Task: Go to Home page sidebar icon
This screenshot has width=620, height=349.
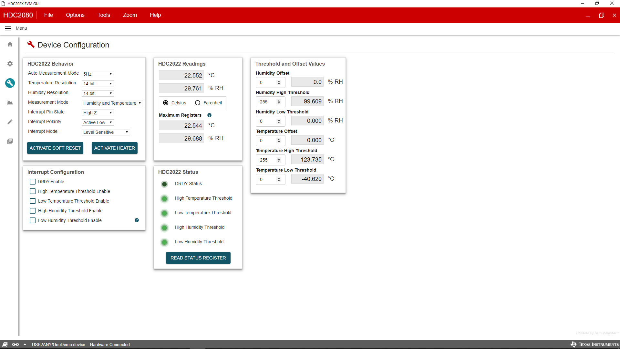Action: click(10, 44)
